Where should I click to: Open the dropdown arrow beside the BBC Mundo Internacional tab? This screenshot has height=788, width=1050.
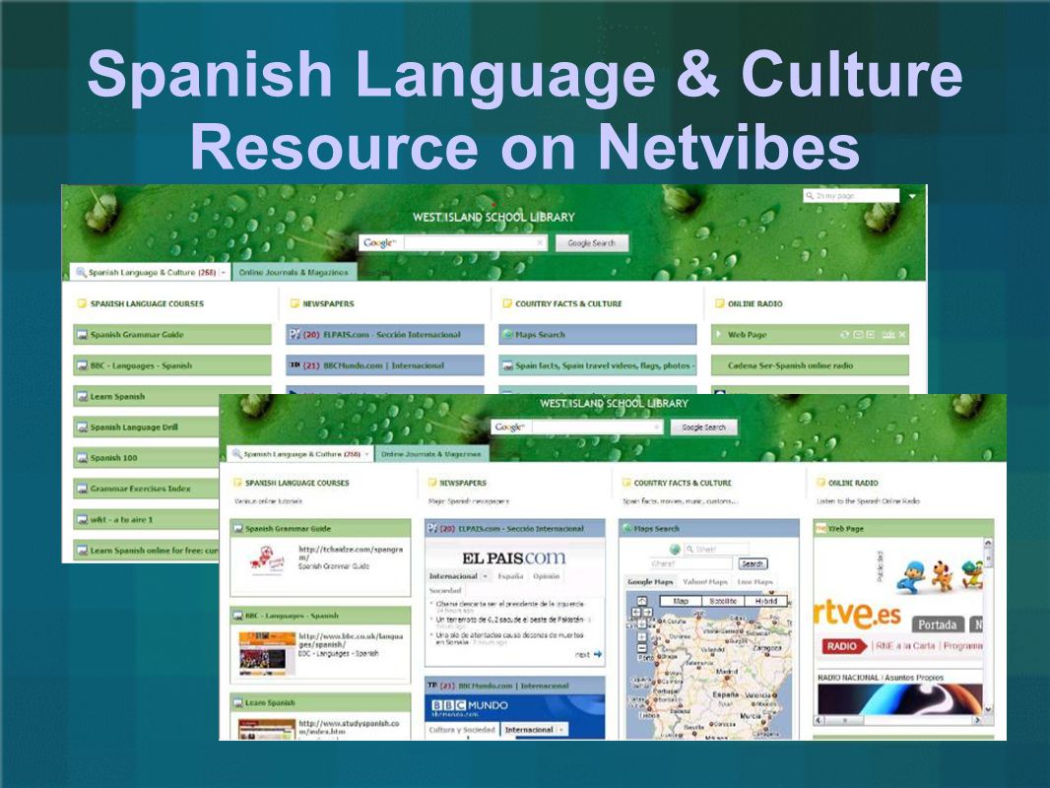click(560, 730)
